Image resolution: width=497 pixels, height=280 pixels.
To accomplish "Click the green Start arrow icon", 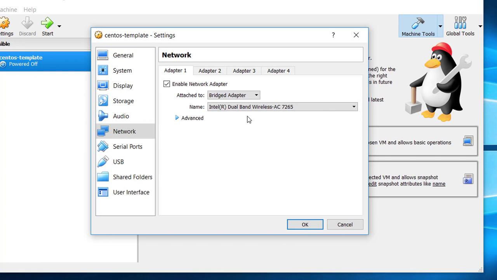I will pyautogui.click(x=47, y=23).
